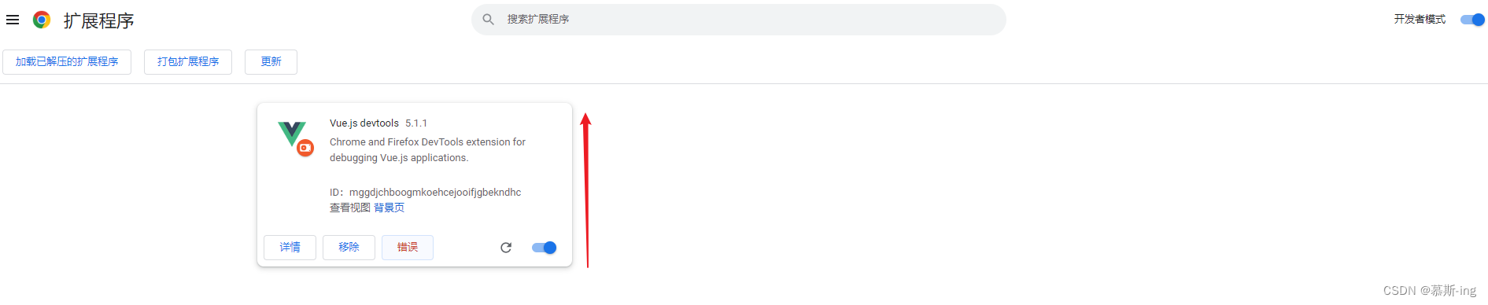Viewport: 1488px width, 305px height.
Task: Toggle 开发者模式 developer mode switch
Action: click(1472, 20)
